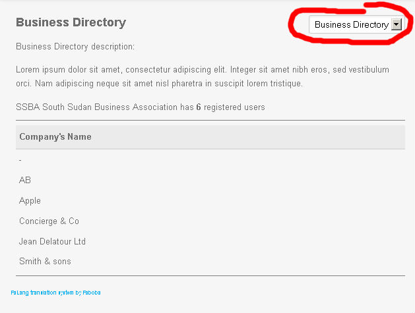Screen dimensions: 415x313
Task: Open the Apple company listing
Action: [30, 200]
